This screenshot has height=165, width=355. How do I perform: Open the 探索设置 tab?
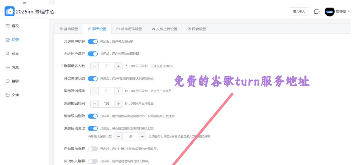click(x=197, y=29)
